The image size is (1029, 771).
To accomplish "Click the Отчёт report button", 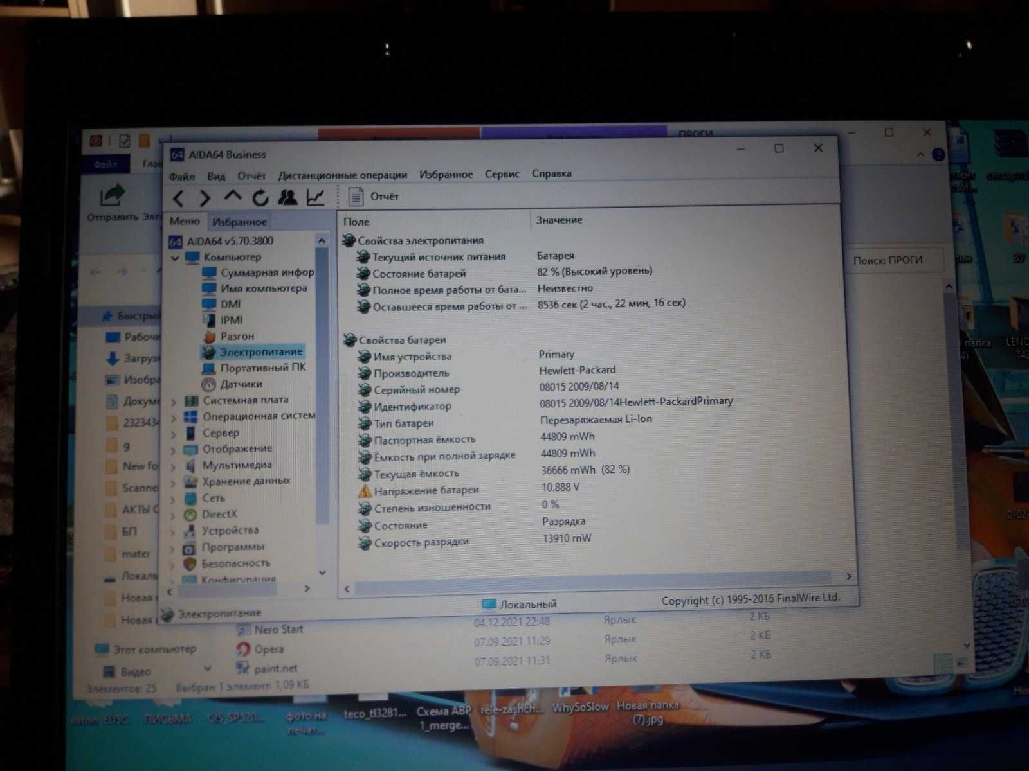I will point(373,197).
